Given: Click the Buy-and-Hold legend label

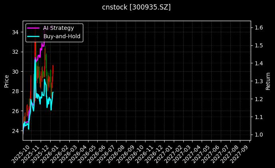Looking at the screenshot, I should [x=62, y=36].
